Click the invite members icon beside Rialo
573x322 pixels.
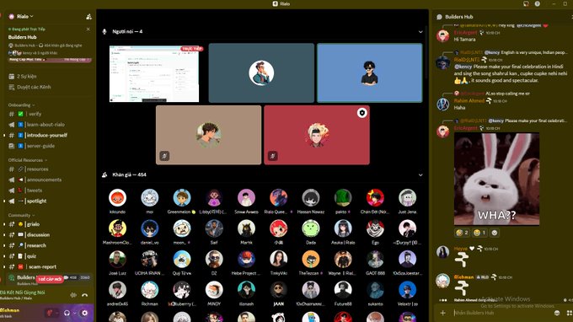pos(88,17)
